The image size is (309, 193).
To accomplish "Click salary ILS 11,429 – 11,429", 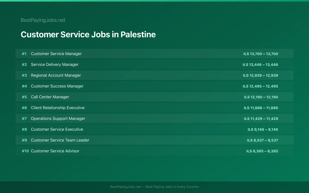I will (261, 119).
